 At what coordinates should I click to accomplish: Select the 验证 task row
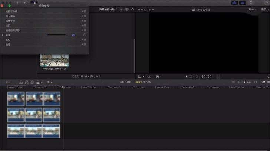(x=45, y=45)
